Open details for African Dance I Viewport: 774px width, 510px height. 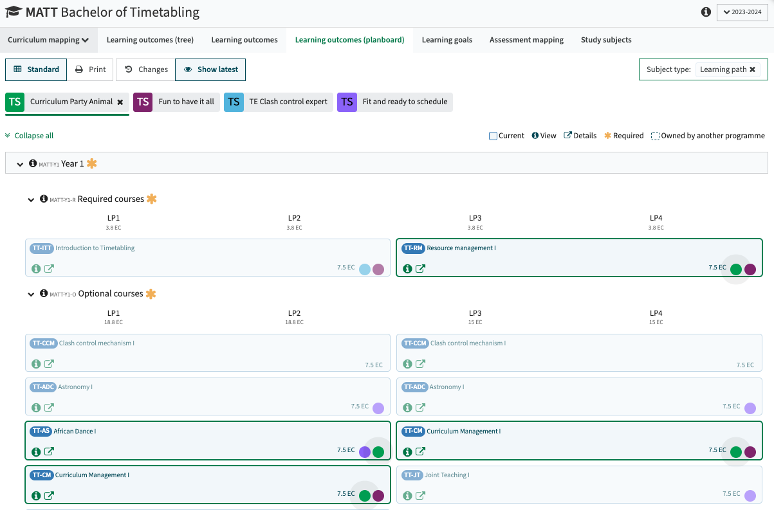tap(49, 451)
